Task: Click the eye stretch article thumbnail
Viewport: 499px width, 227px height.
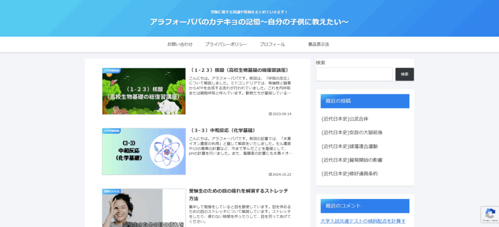Action: 144,209
